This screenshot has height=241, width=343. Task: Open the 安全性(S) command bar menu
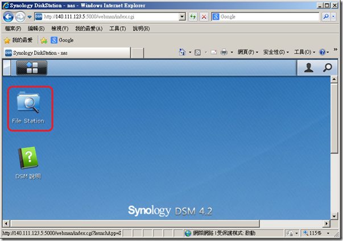click(276, 52)
